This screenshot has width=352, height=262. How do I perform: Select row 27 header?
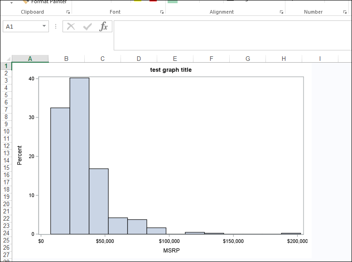[x=6, y=255]
